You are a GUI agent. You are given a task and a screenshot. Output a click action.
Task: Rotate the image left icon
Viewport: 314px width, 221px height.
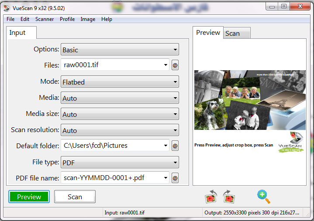211,197
